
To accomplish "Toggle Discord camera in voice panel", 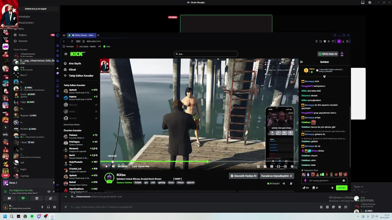I will tap(9, 198).
